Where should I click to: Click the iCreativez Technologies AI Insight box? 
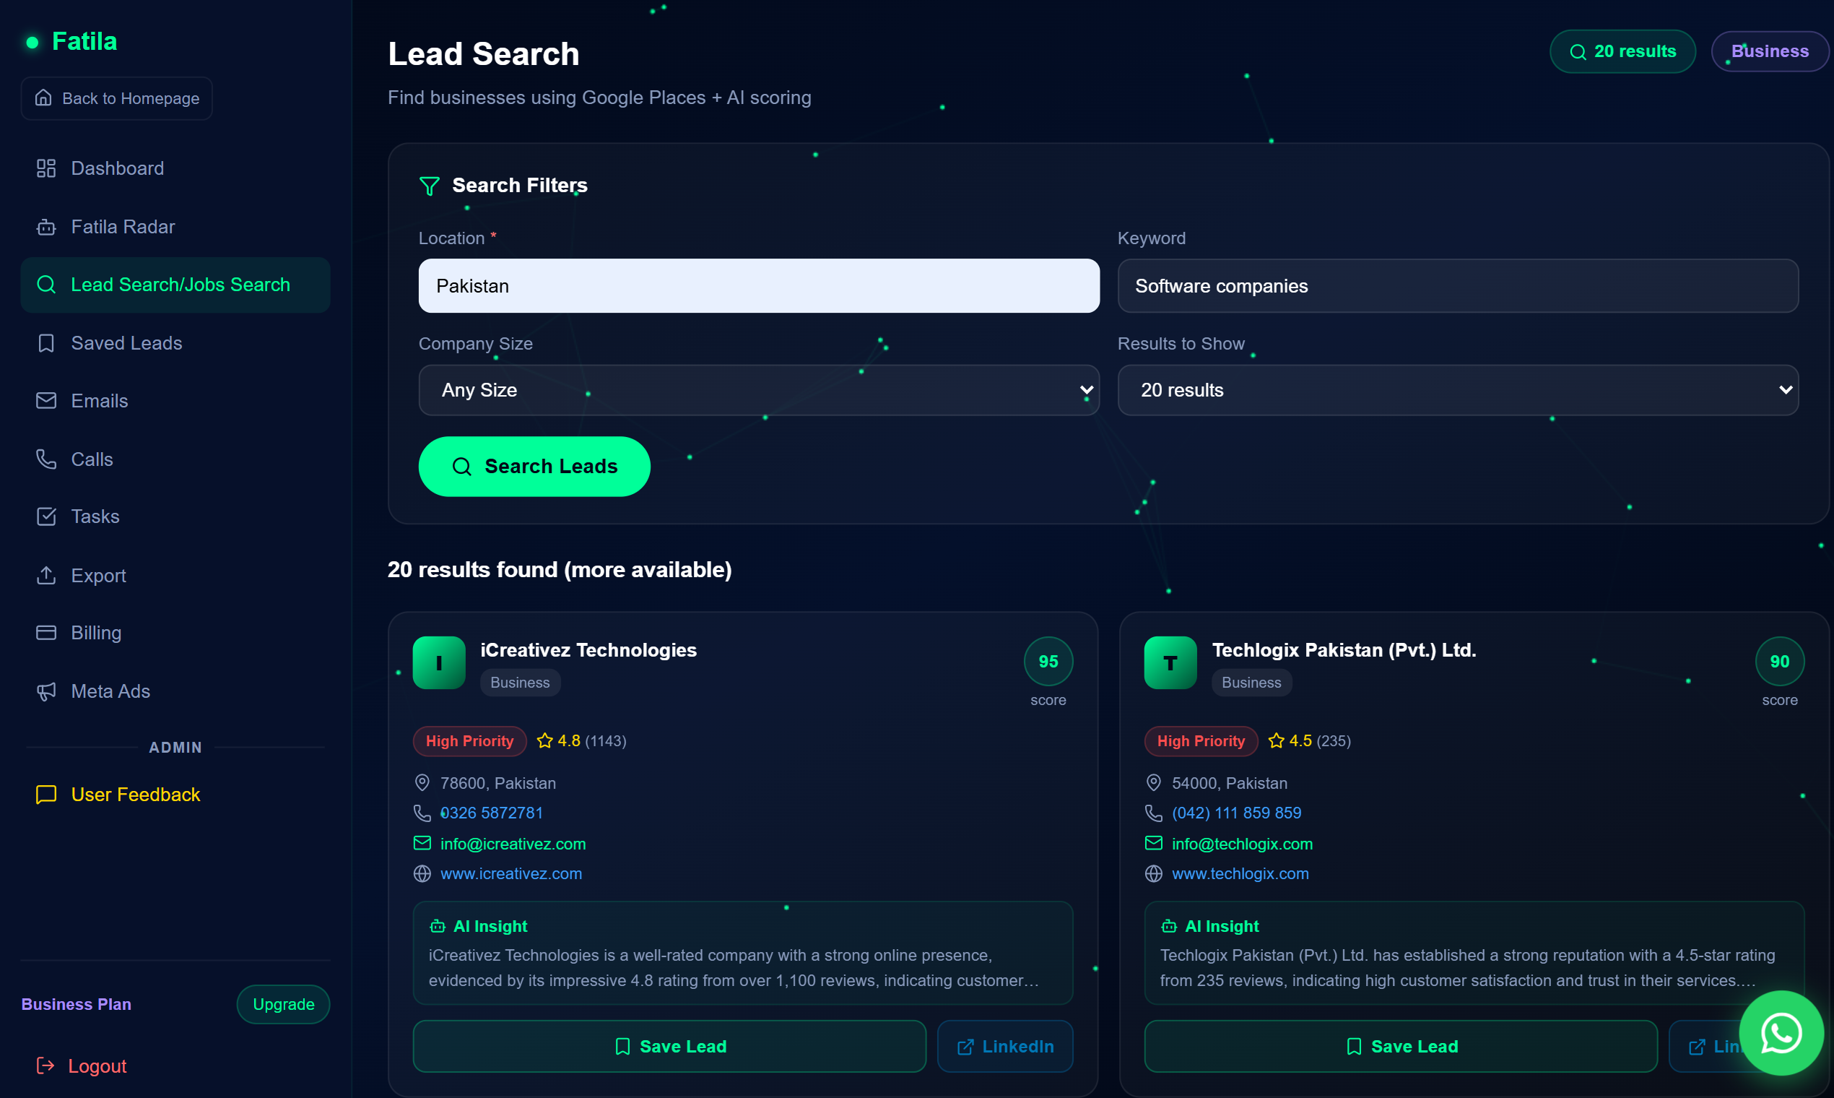[742, 953]
